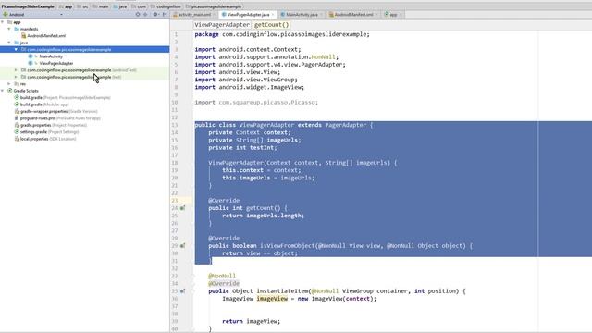
Task: Click on 'this.context = context;' line
Action: point(261,170)
